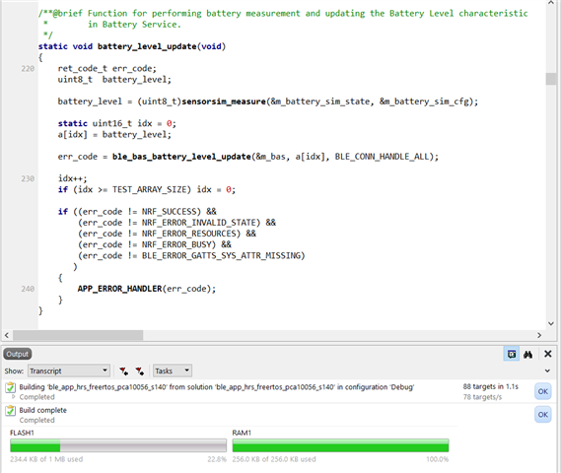The height and width of the screenshot is (473, 561).
Task: Click the binoculars find icon
Action: coord(528,354)
